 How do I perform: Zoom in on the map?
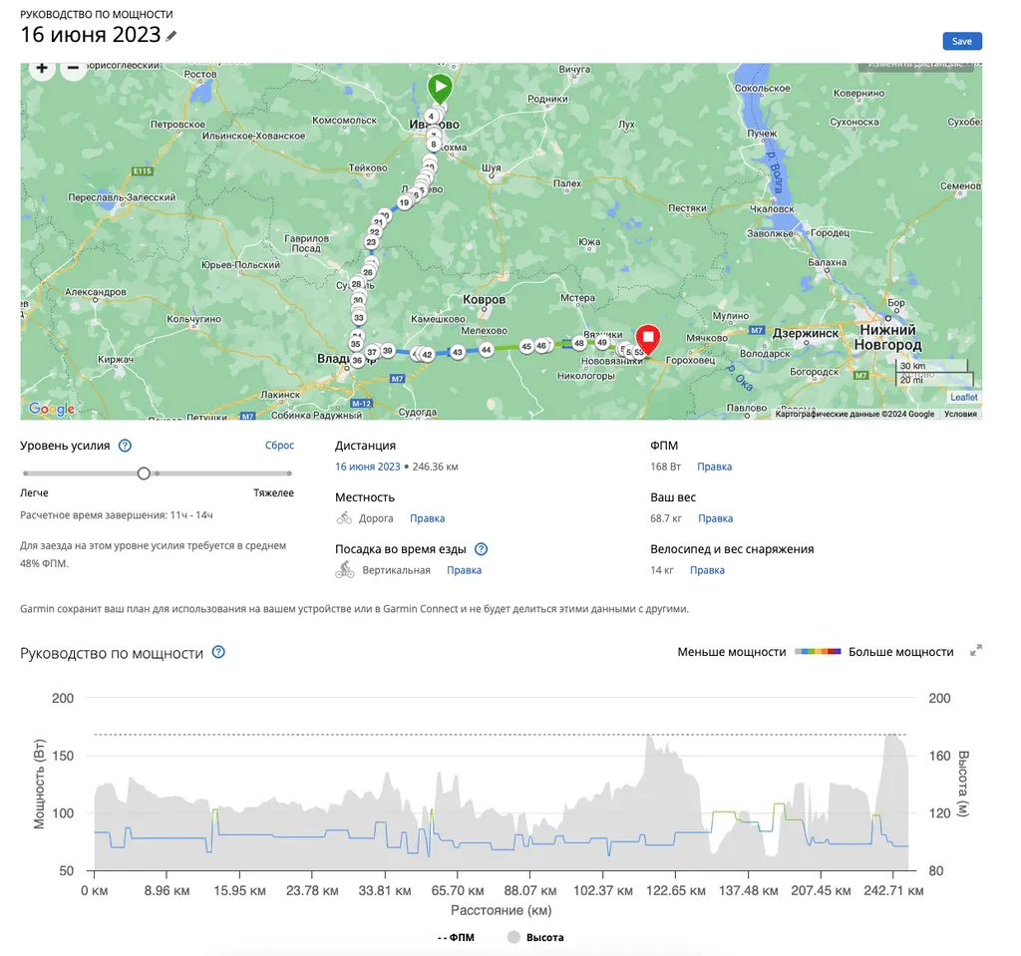pyautogui.click(x=41, y=69)
